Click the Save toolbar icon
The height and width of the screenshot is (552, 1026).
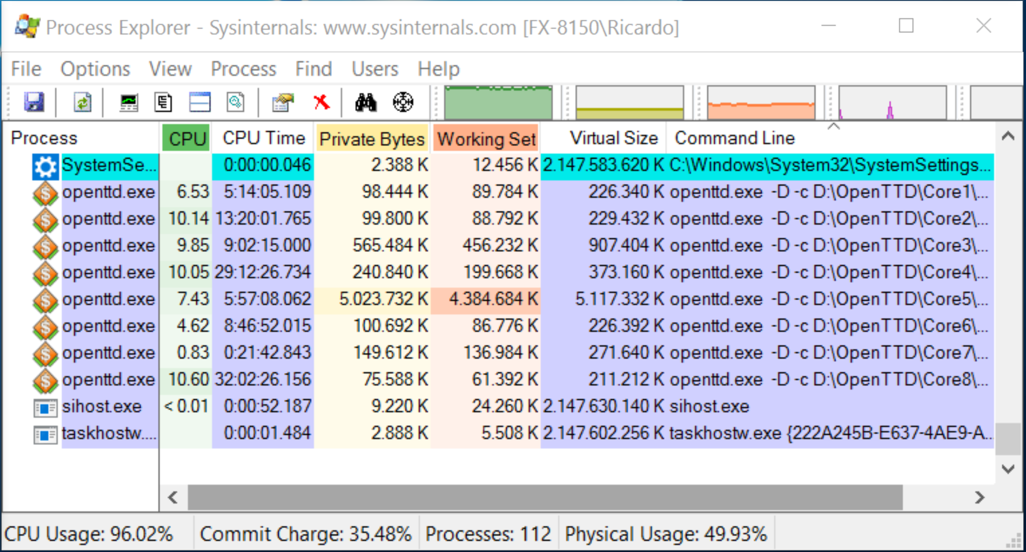point(34,102)
